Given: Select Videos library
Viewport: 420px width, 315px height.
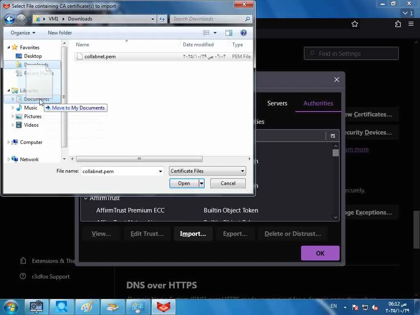Looking at the screenshot, I should [x=31, y=125].
